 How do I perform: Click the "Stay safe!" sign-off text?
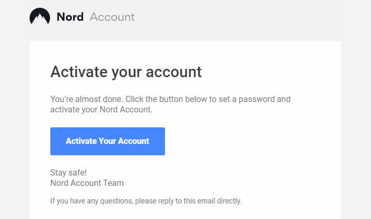point(68,173)
